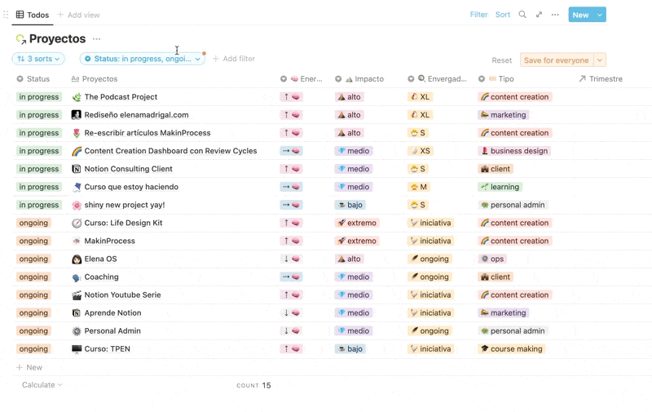This screenshot has width=652, height=412.
Task: Select the Todos view tab
Action: click(33, 15)
